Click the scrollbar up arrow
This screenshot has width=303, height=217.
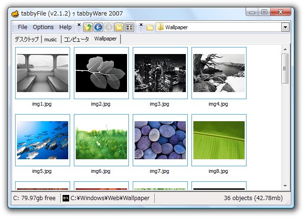285,49
